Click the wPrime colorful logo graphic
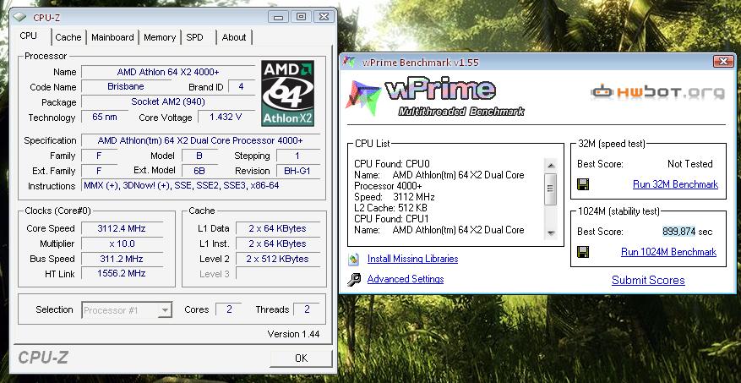The height and width of the screenshot is (383, 741). coord(362,97)
